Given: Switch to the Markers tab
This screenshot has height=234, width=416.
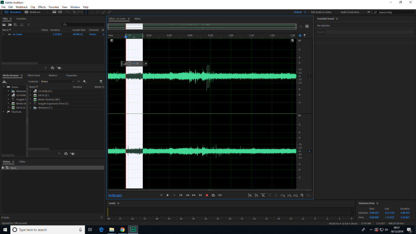Looking at the screenshot, I should coord(53,75).
